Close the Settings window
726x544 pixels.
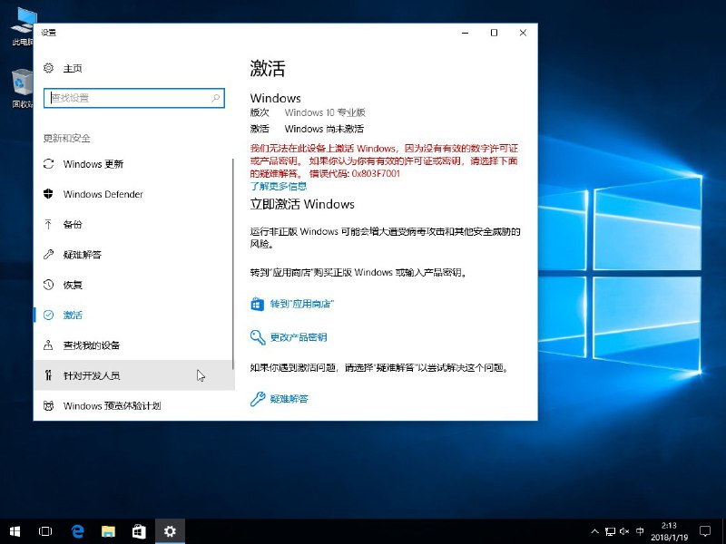coord(523,33)
